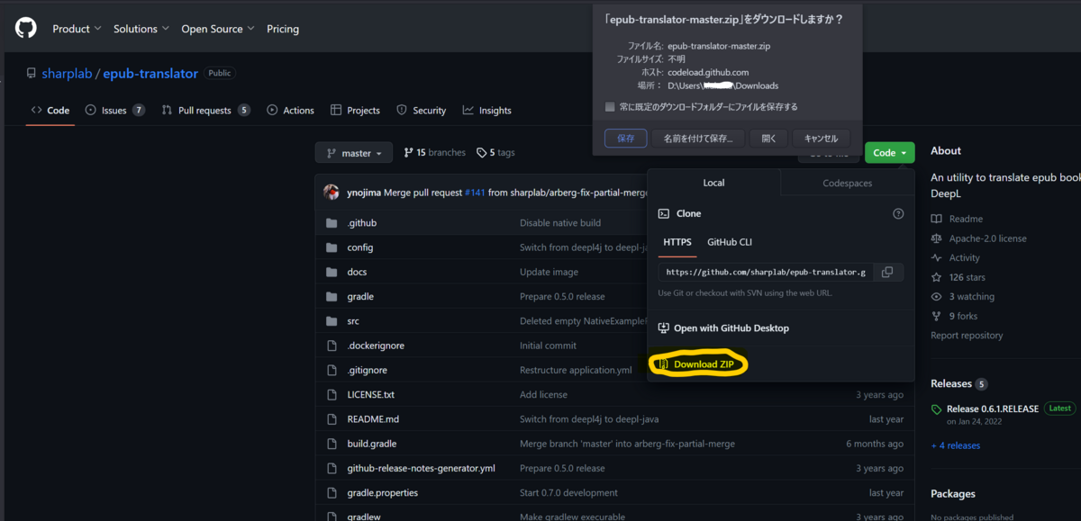This screenshot has height=521, width=1081.
Task: Open the sharplab owner link
Action: coord(68,74)
